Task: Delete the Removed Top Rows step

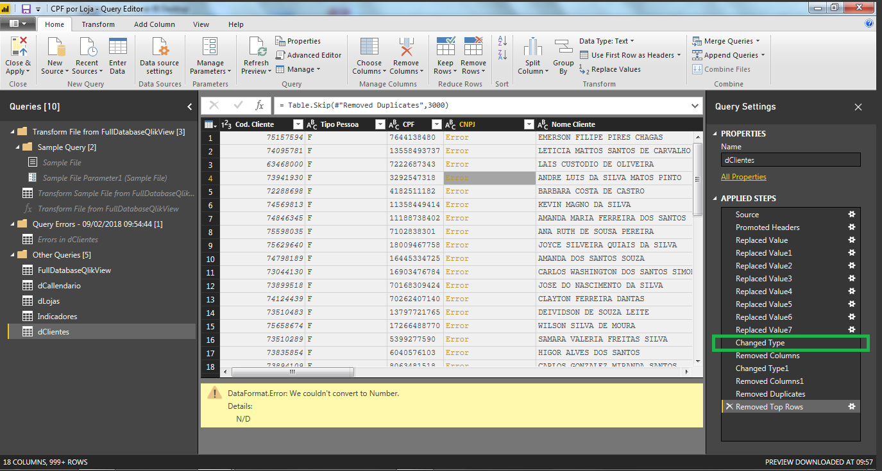Action: pos(729,407)
